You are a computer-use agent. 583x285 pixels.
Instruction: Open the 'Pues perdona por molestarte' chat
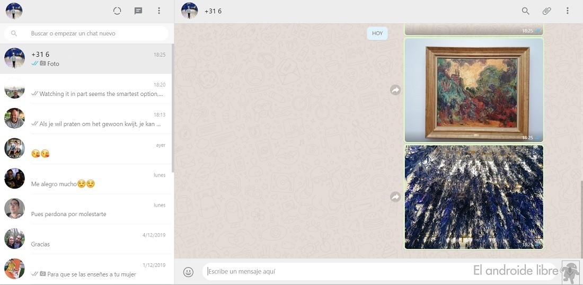pyautogui.click(x=86, y=209)
